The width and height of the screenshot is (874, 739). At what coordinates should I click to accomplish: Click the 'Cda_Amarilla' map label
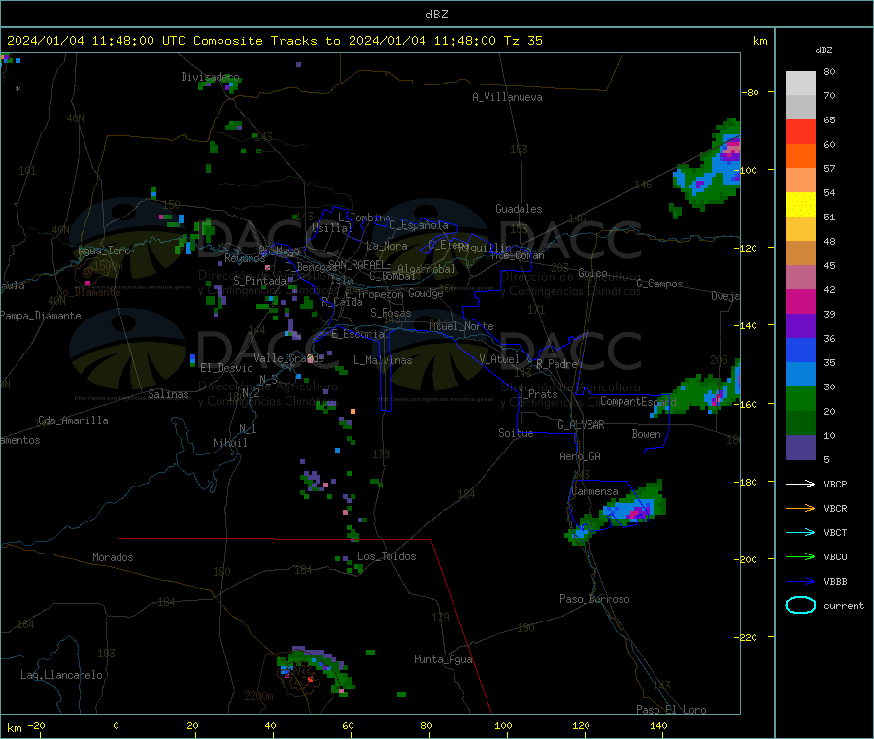point(73,420)
